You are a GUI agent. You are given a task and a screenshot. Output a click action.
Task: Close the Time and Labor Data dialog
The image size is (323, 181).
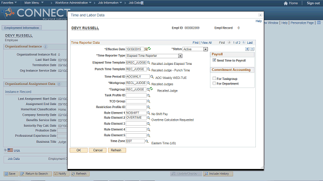tap(260, 15)
